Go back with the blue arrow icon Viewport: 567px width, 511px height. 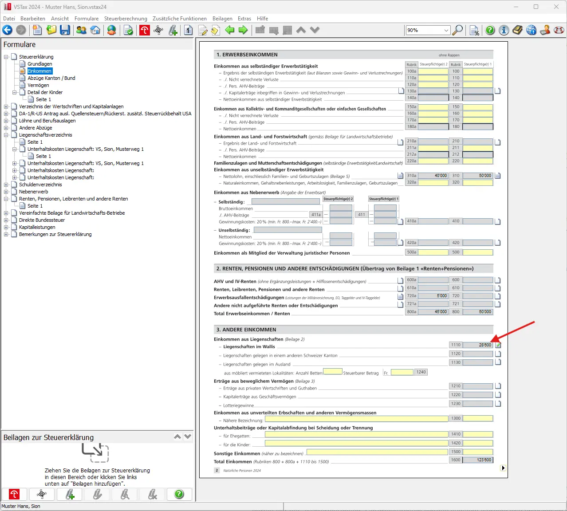point(8,30)
